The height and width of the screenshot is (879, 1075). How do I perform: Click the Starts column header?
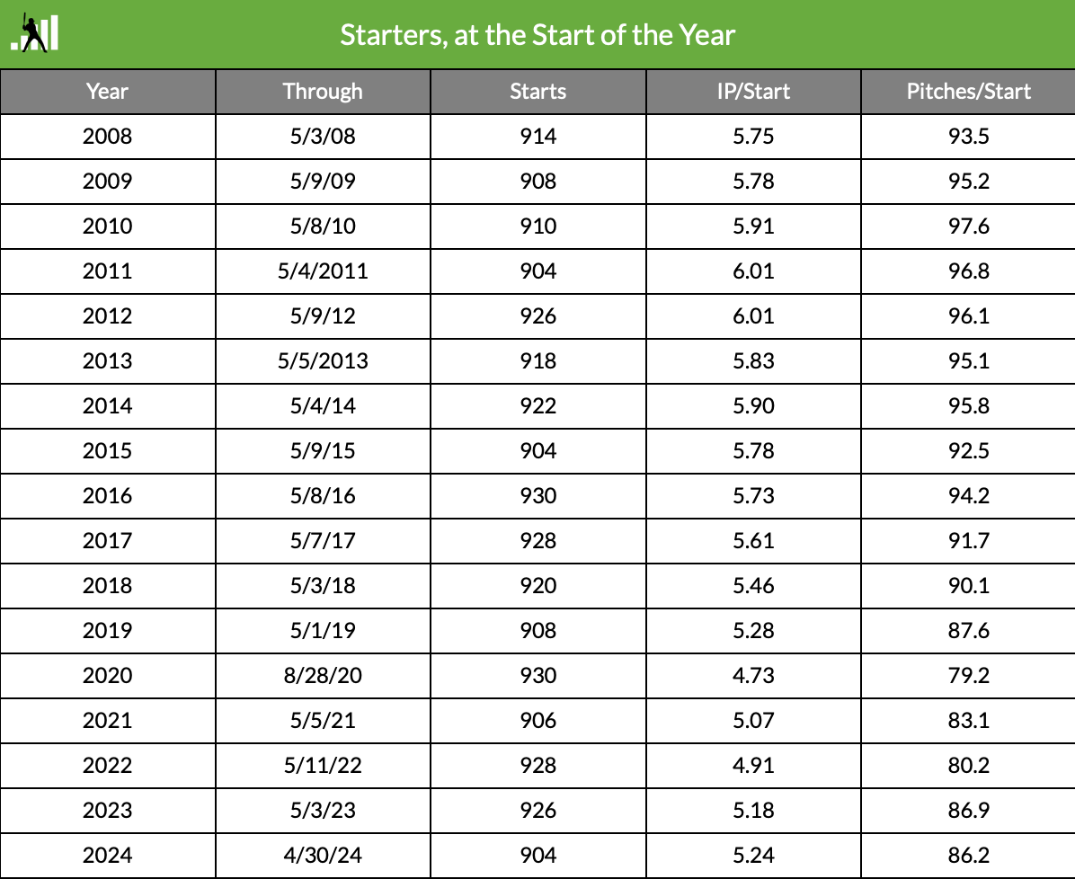(538, 91)
